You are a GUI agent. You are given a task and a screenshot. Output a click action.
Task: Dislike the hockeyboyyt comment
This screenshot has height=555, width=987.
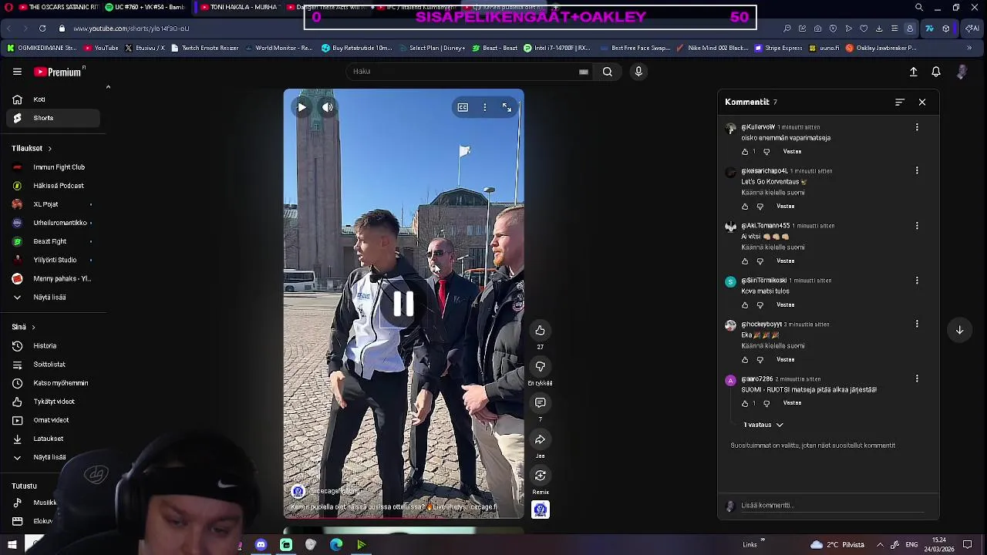point(760,360)
